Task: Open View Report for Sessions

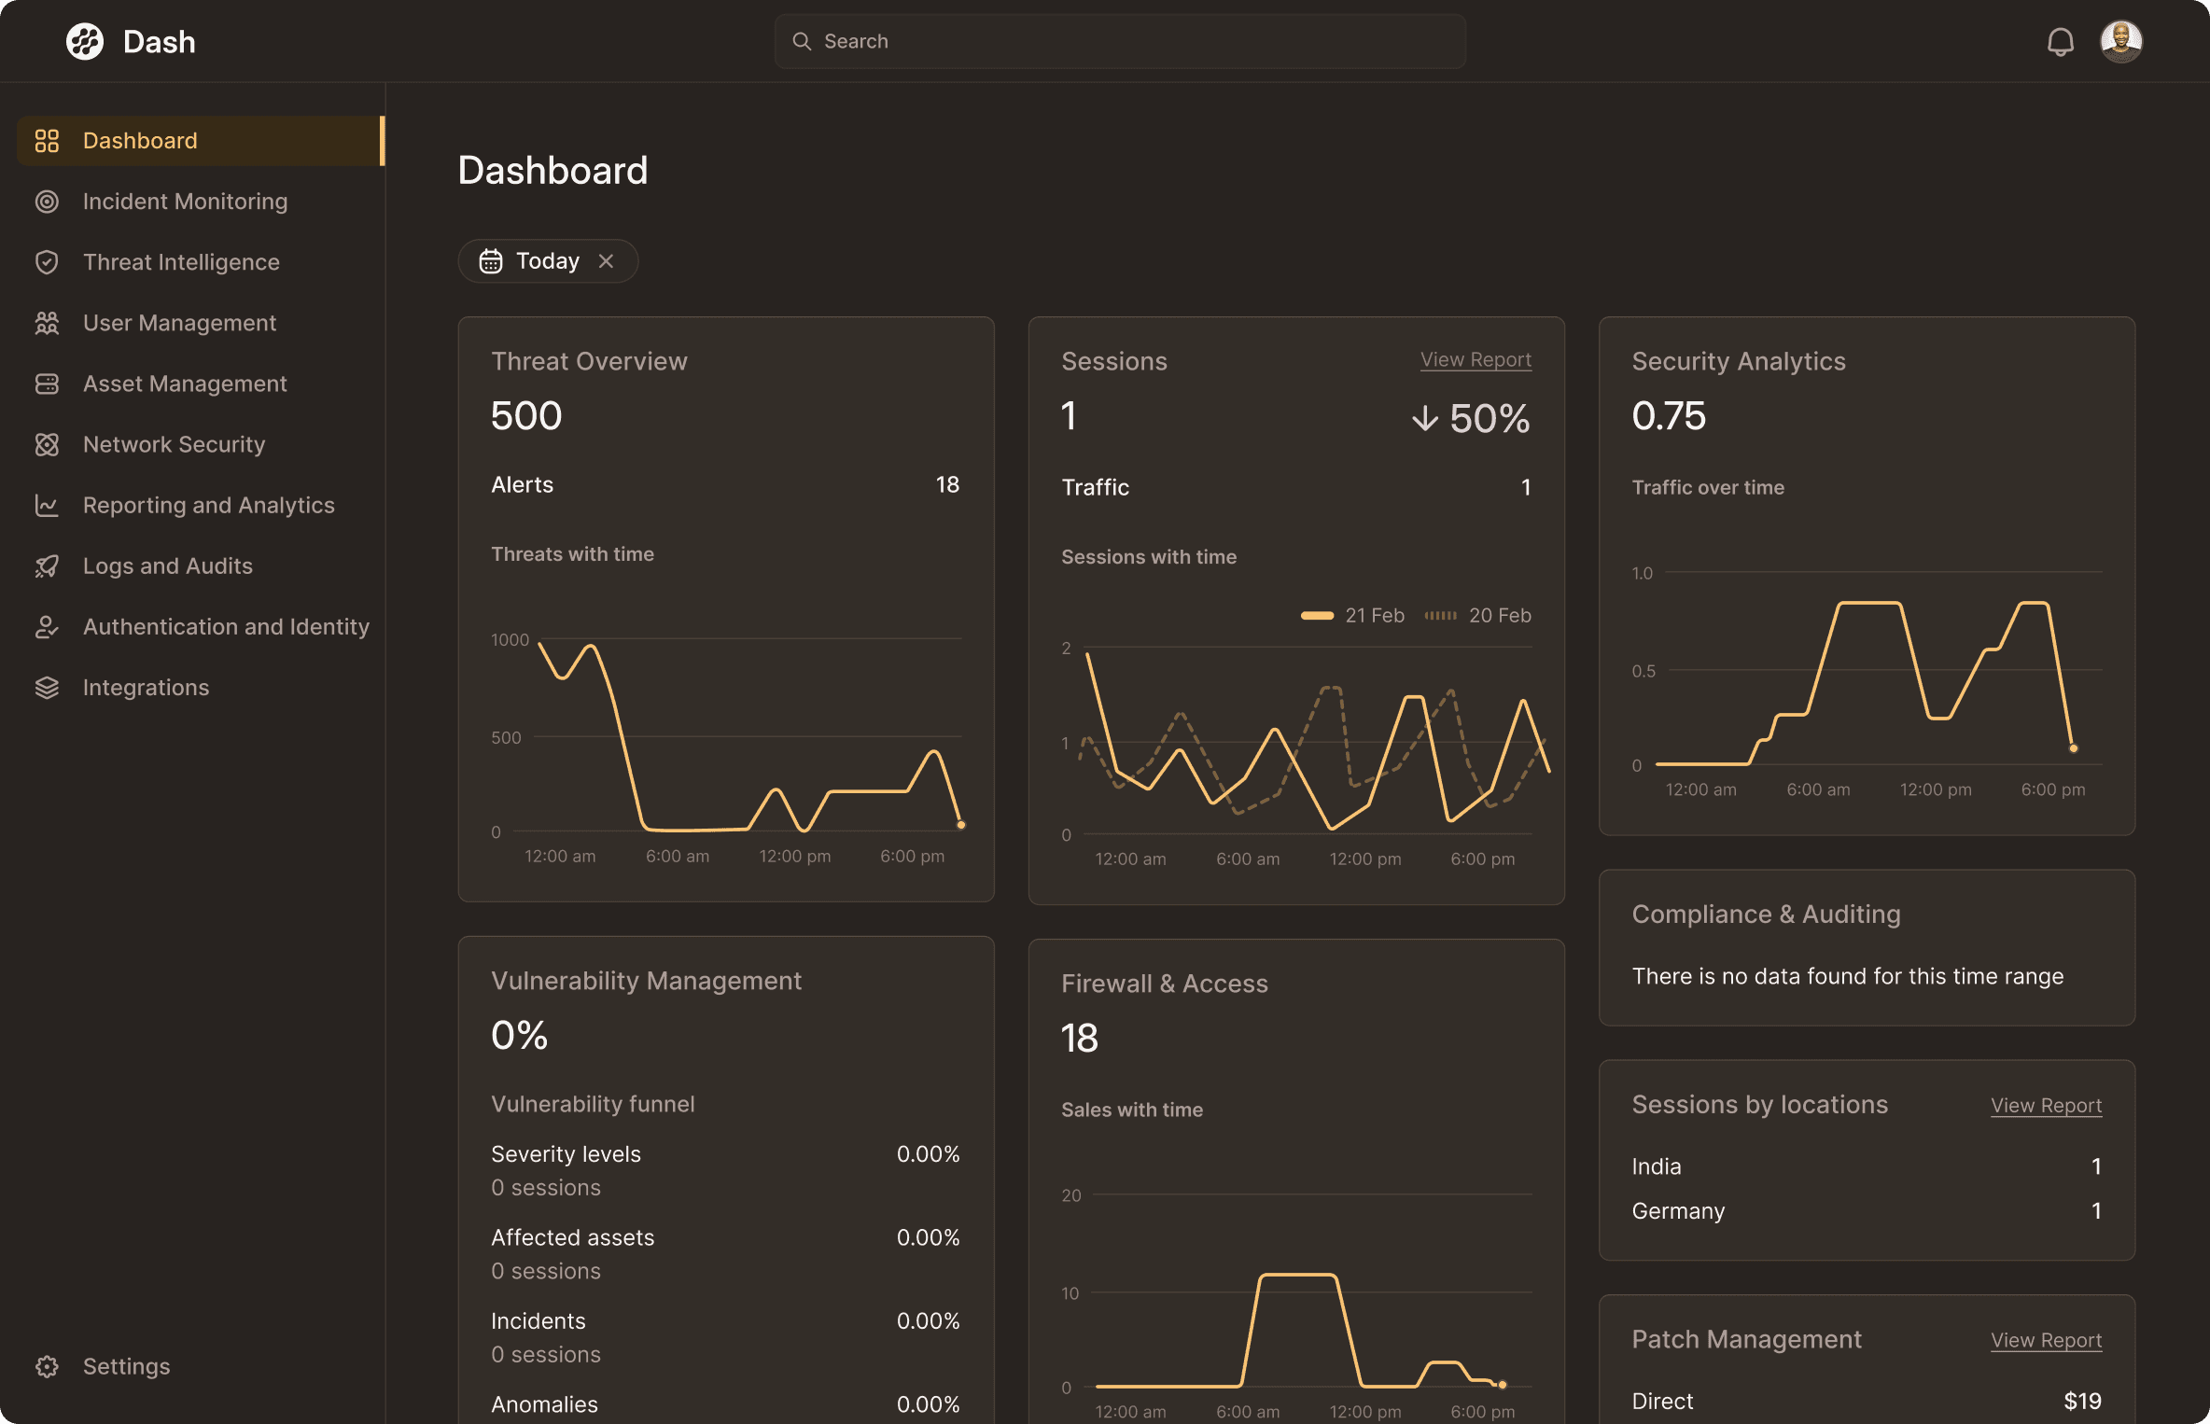Action: click(1476, 359)
